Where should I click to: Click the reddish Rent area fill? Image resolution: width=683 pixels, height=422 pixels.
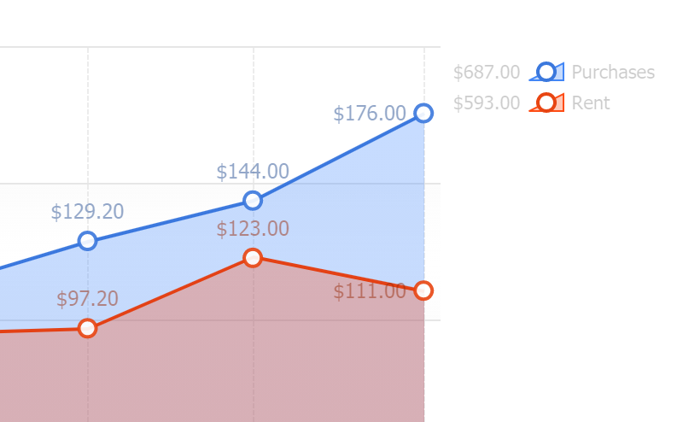click(x=256, y=359)
